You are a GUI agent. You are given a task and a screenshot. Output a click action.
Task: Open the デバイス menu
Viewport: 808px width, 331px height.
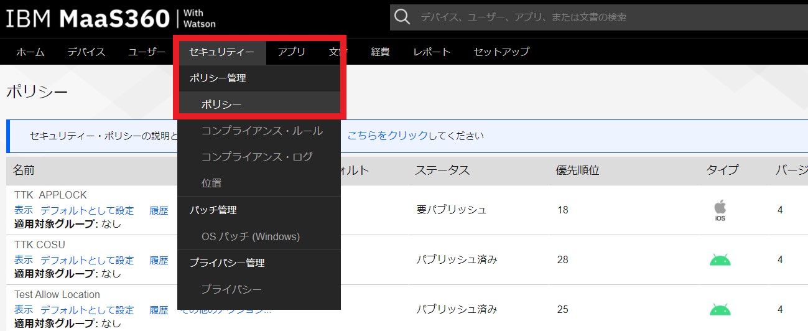click(86, 52)
